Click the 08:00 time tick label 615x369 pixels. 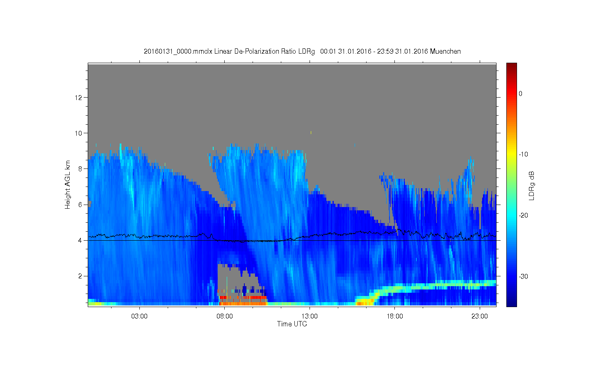coord(225,317)
